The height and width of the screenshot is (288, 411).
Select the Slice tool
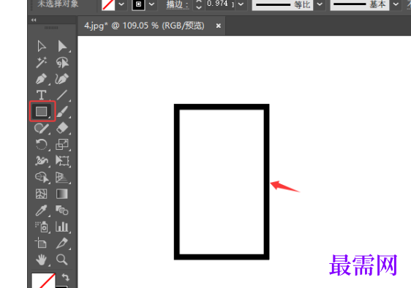62,243
